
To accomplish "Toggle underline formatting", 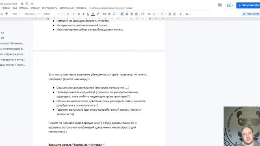I will point(88,14).
